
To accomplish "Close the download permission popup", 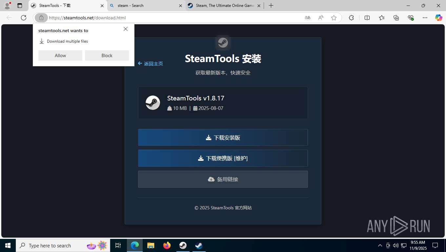I will [126, 29].
